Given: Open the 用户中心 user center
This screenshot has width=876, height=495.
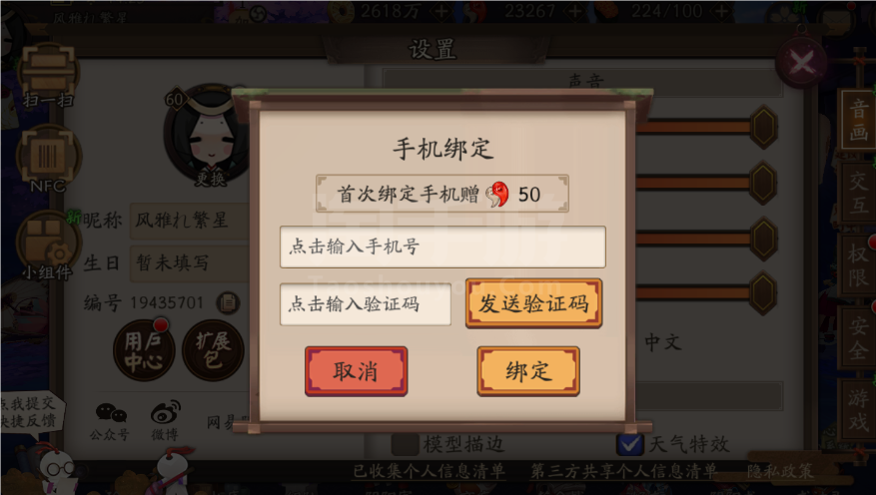Looking at the screenshot, I should (x=143, y=350).
